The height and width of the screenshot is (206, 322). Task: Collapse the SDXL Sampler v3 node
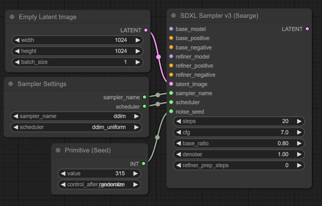pos(173,16)
